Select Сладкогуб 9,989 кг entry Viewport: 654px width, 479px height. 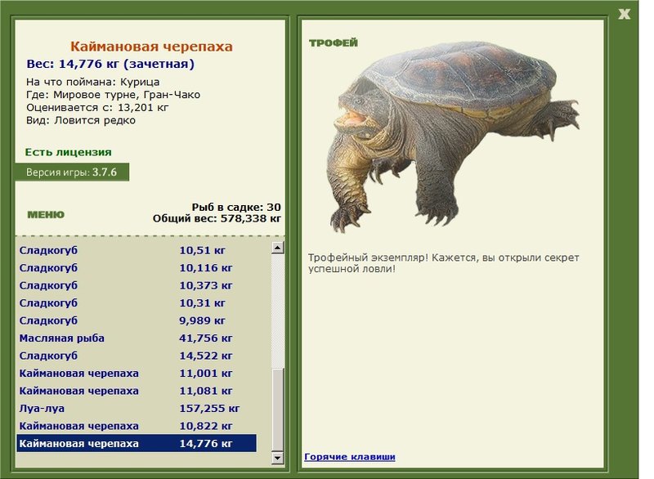137,320
